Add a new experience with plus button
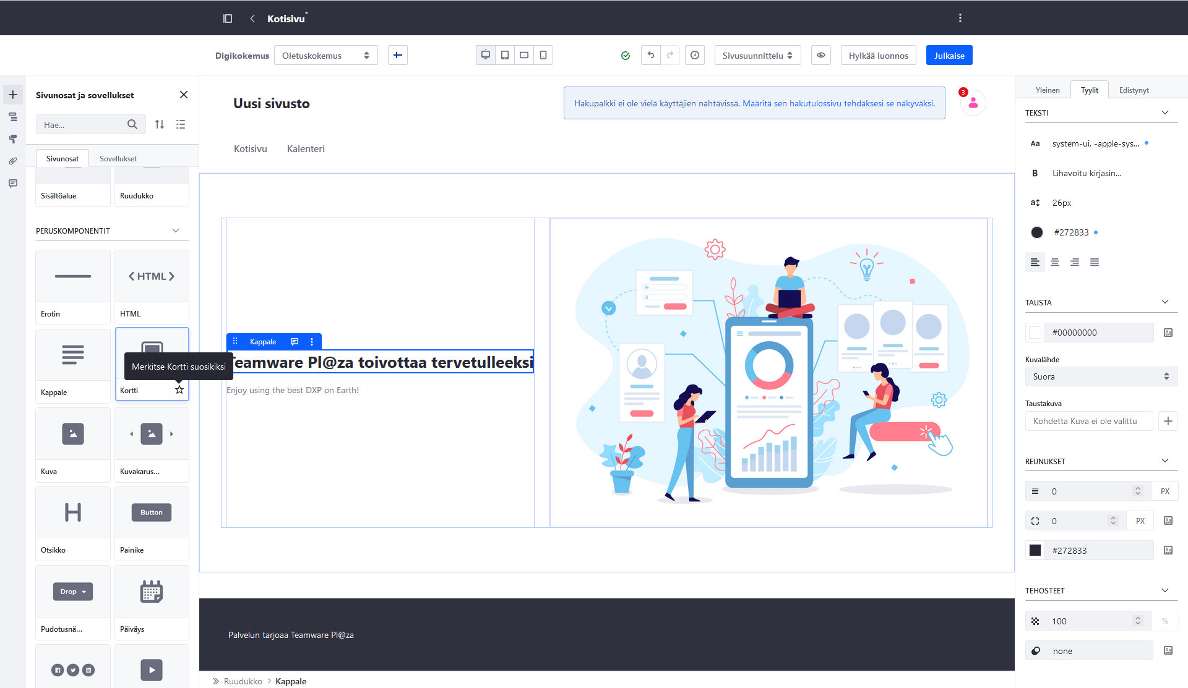This screenshot has width=1188, height=688. (x=398, y=56)
